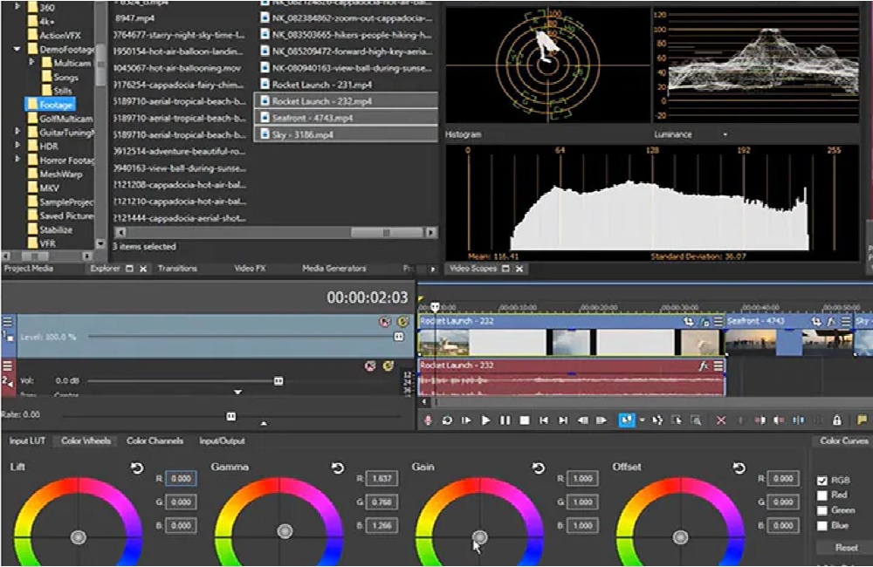Uncheck the RGB curves checkbox
873x567 pixels.
[821, 480]
